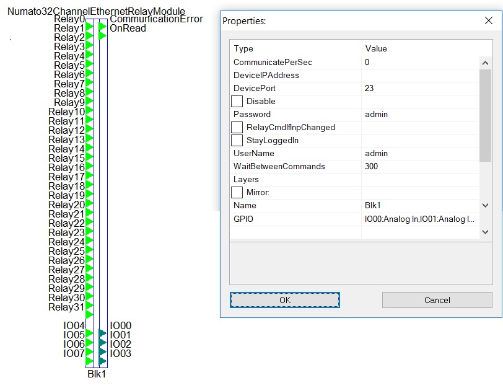Select the empty DeviceIPAddress value field

click(x=420, y=75)
